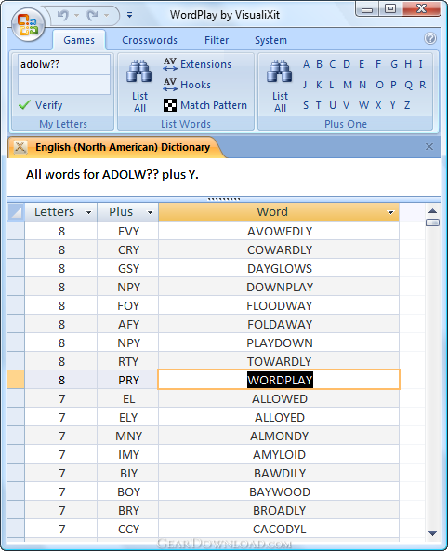Select the word CACODYL
The width and height of the screenshot is (448, 551).
tap(280, 530)
